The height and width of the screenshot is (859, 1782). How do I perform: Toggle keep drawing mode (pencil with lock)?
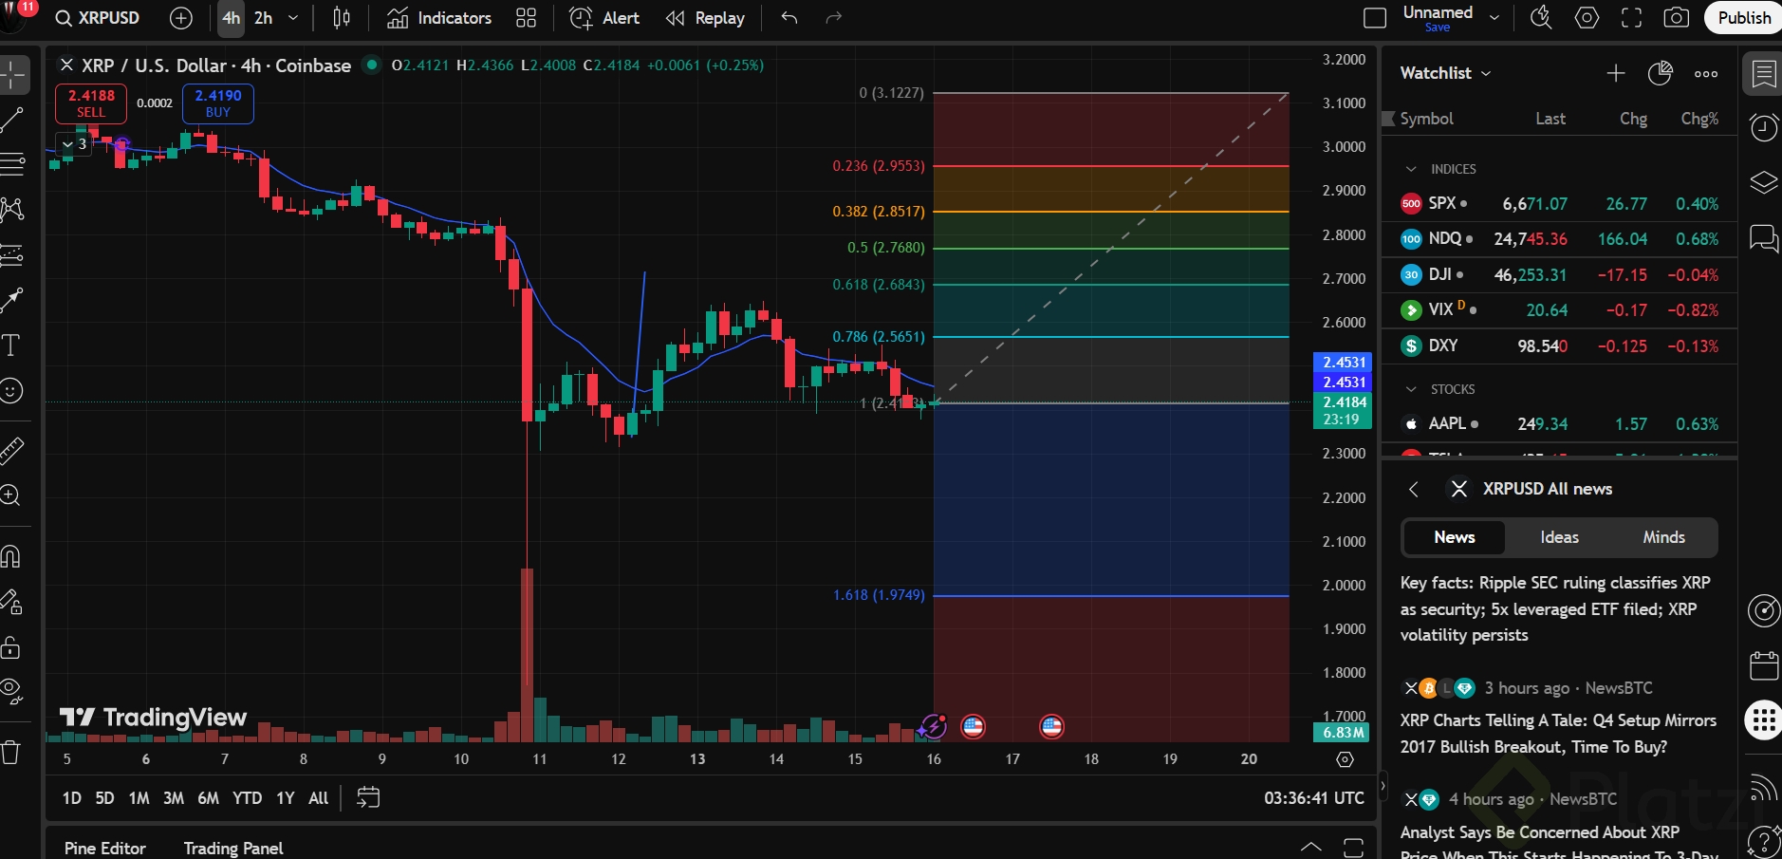[11, 602]
